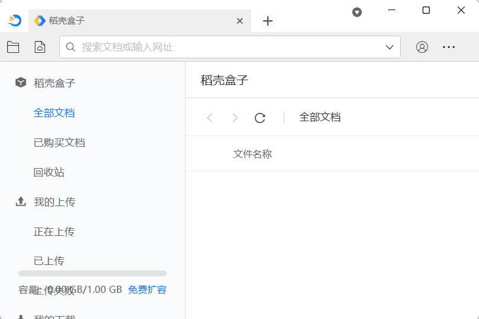Open 回收站 in the sidebar
Image resolution: width=479 pixels, height=319 pixels.
pos(49,172)
